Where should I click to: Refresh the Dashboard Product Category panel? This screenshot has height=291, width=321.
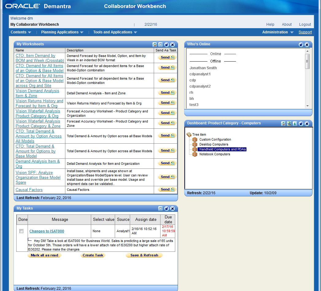point(283,123)
